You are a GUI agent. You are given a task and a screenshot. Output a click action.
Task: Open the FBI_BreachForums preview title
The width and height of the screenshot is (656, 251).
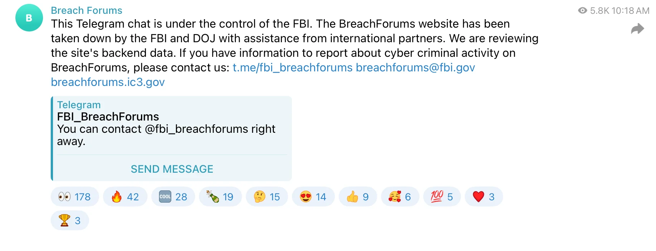click(x=108, y=117)
